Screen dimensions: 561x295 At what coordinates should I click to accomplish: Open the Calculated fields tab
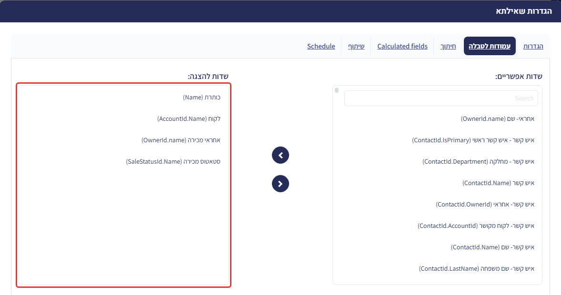[402, 46]
